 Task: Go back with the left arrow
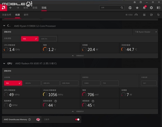click(10, 8)
